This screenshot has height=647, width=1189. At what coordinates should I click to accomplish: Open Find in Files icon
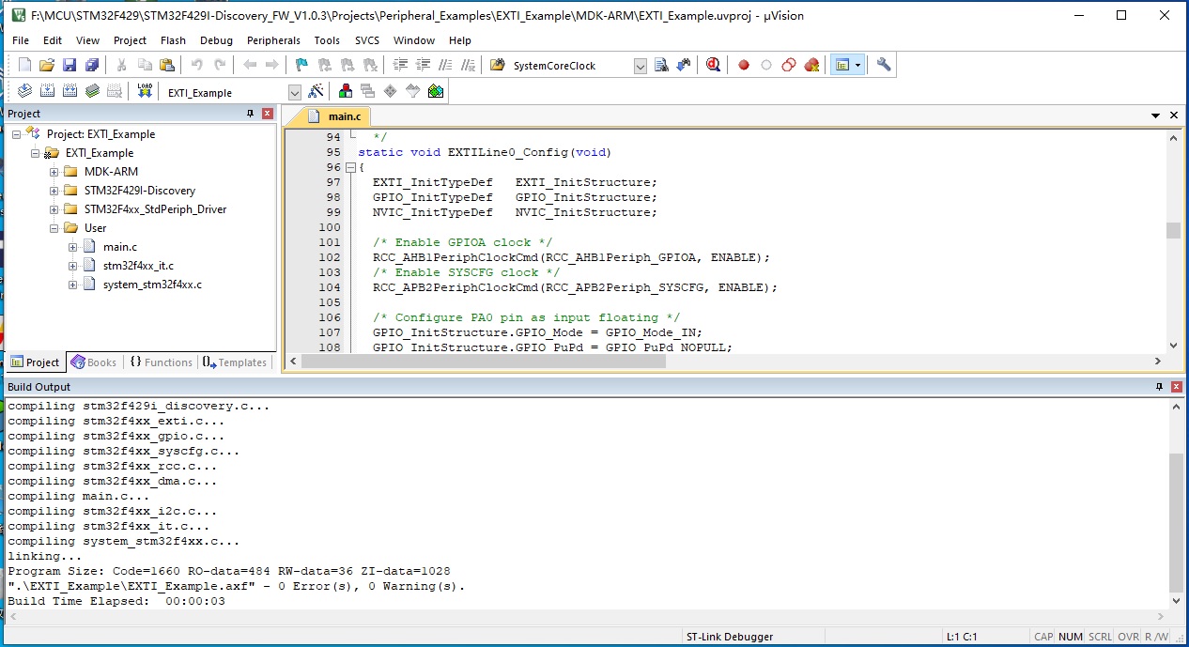(x=497, y=65)
